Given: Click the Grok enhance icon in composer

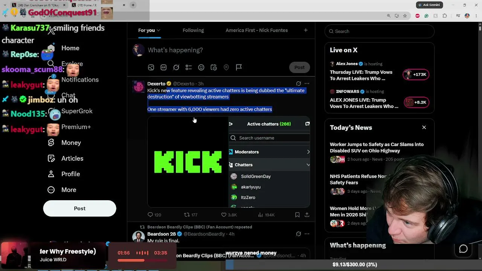Looking at the screenshot, I should [176, 67].
